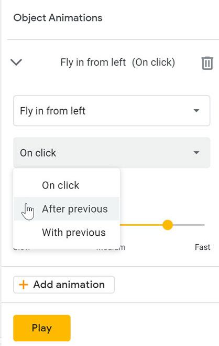
Task: Collapse the animation details chevron
Action: 16,62
